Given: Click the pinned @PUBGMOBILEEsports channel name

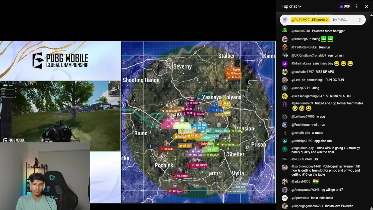Looking at the screenshot, I should [310, 20].
